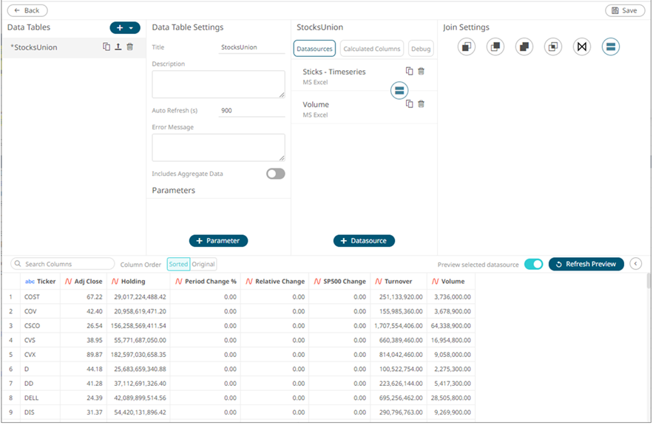Delete the StocksUnion data table
This screenshot has width=653, height=425.
tap(129, 47)
